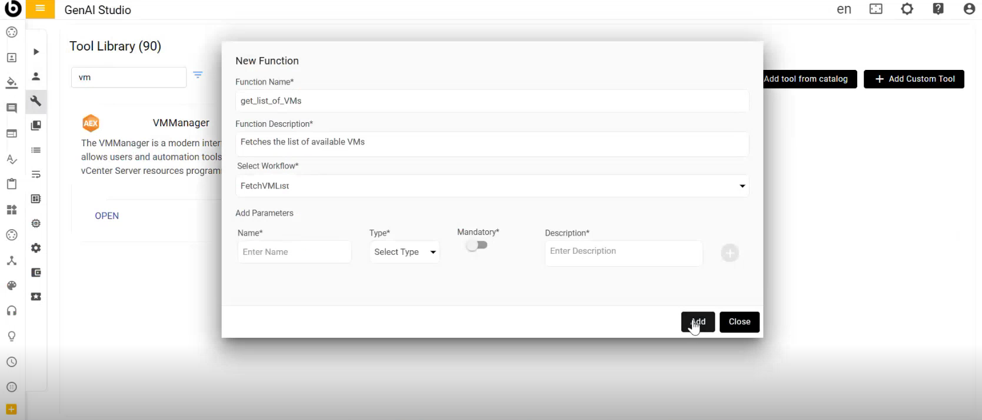Viewport: 982px width, 420px height.
Task: Open the chip processor icon
Action: tap(36, 223)
